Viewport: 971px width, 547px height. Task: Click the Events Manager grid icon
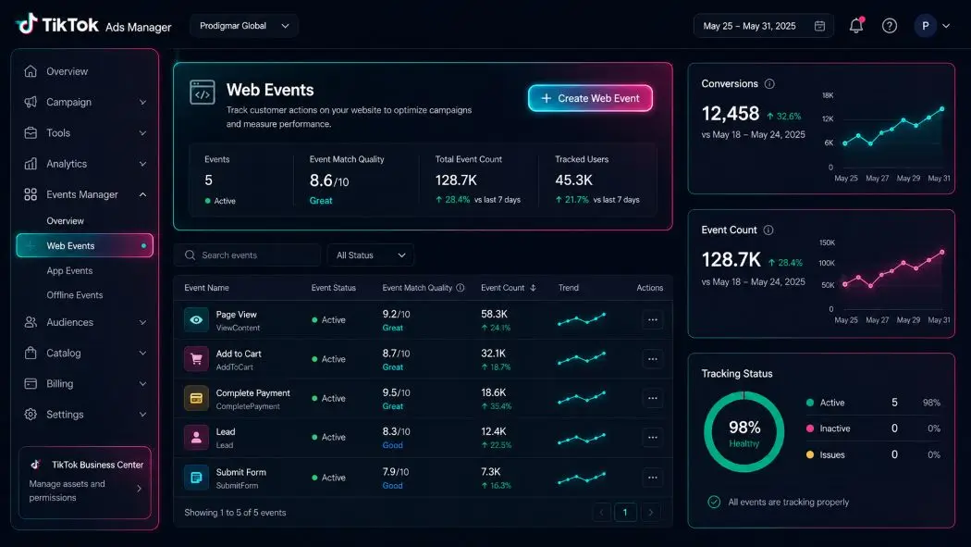pos(31,194)
